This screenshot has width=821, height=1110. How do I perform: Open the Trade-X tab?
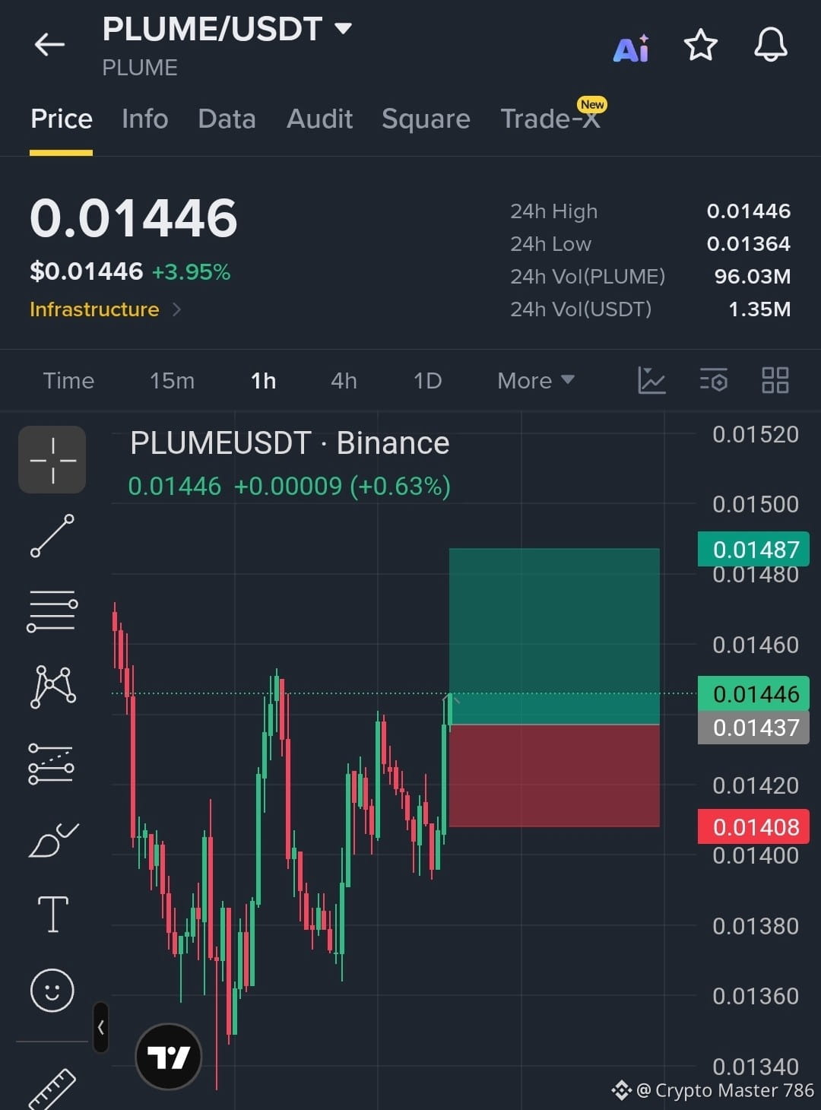click(550, 119)
